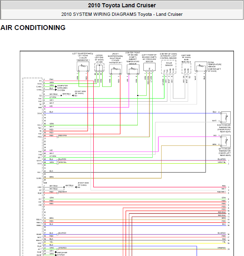Image resolution: width=244 pixels, height=256 pixels.
Task: Click the "BLK" wire label at pin 32
Action: (51, 171)
